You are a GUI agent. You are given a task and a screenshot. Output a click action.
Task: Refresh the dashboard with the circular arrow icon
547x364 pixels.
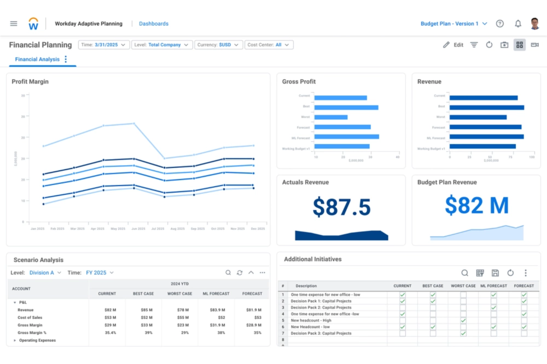click(489, 44)
